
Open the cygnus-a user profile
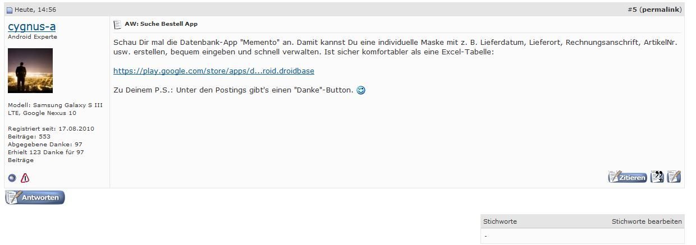pyautogui.click(x=31, y=26)
